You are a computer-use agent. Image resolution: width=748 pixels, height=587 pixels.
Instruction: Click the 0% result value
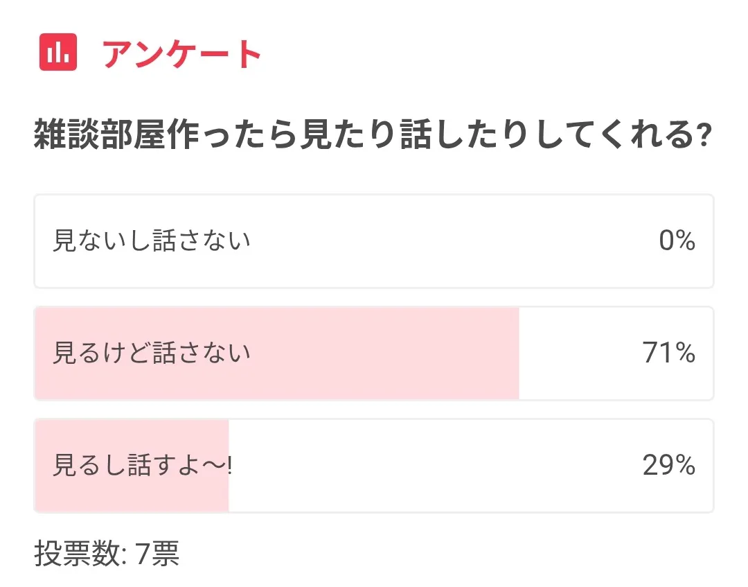tap(677, 241)
